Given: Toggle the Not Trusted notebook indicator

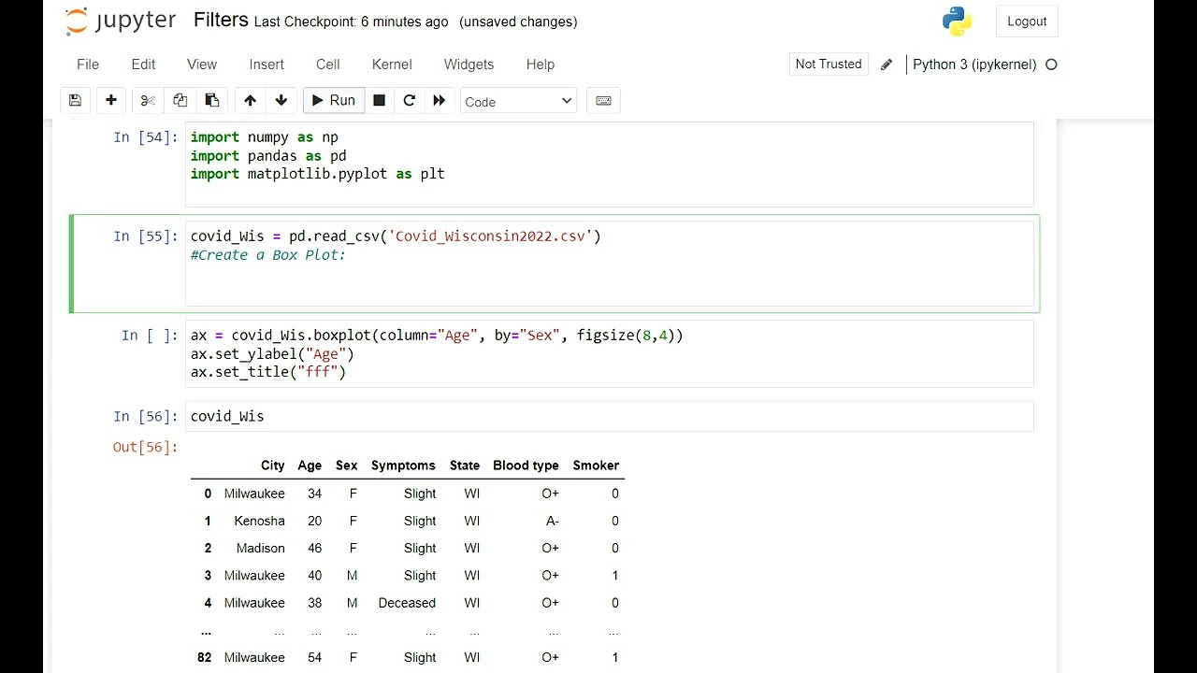Looking at the screenshot, I should [x=829, y=64].
